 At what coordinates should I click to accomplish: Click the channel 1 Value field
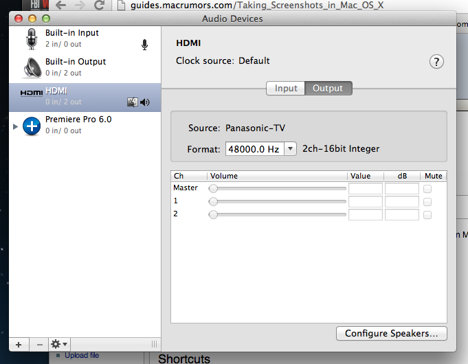(366, 202)
